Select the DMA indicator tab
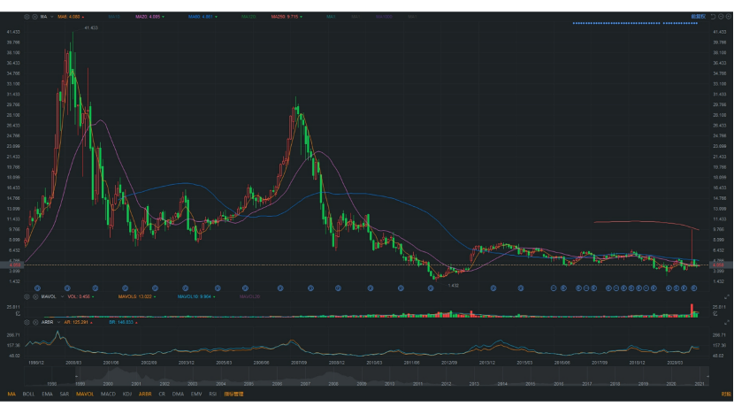The height and width of the screenshot is (414, 734). (x=178, y=394)
